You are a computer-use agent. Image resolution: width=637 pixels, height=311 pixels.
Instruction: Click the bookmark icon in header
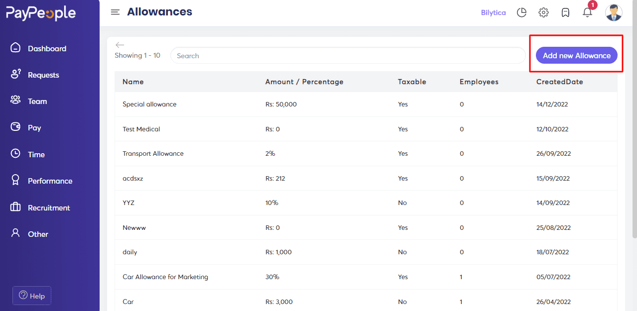(565, 12)
